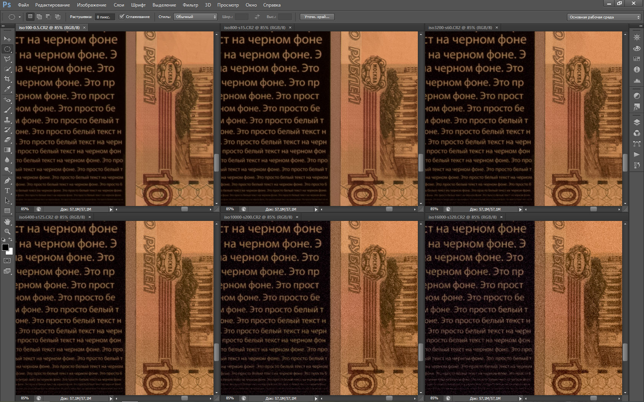Open the Actions panel icon
Image resolution: width=644 pixels, height=402 pixels.
tap(637, 154)
